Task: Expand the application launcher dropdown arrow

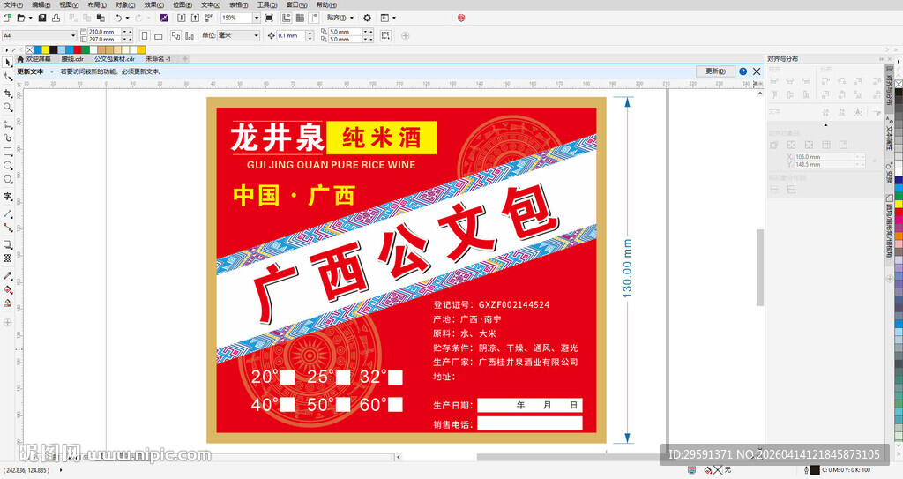Action: (x=394, y=18)
